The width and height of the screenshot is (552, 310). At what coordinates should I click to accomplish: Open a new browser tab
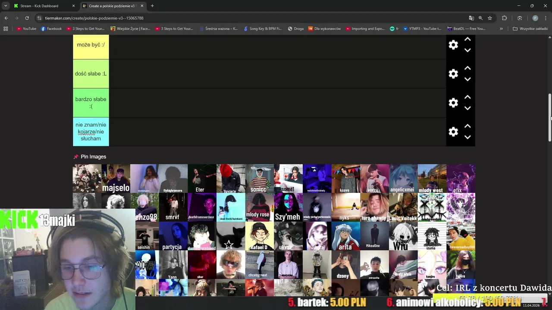(152, 6)
